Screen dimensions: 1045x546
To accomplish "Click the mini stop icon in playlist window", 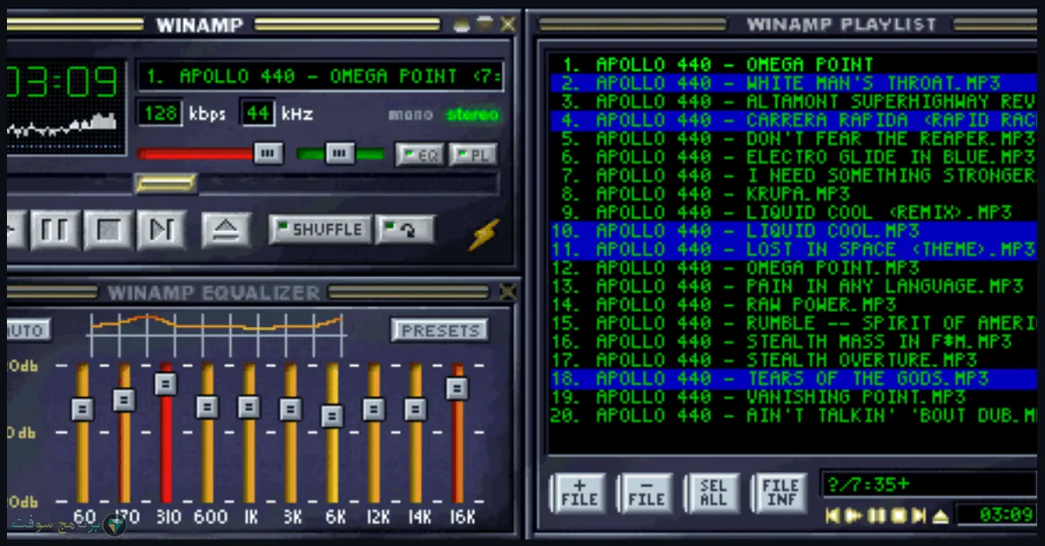I will pos(898,516).
